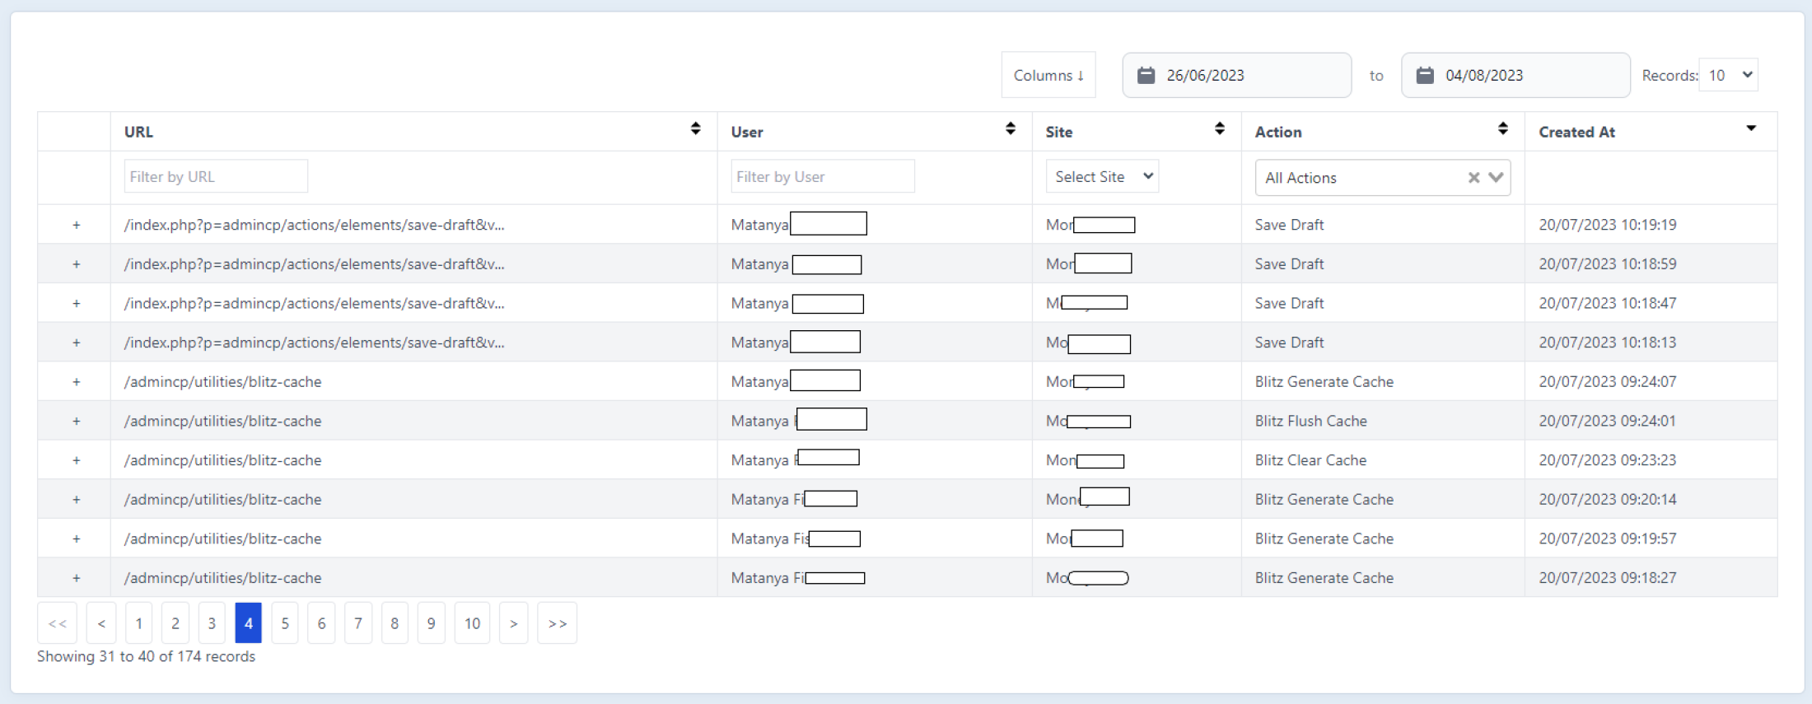
Task: Go to the first page (<<)
Action: pyautogui.click(x=57, y=623)
